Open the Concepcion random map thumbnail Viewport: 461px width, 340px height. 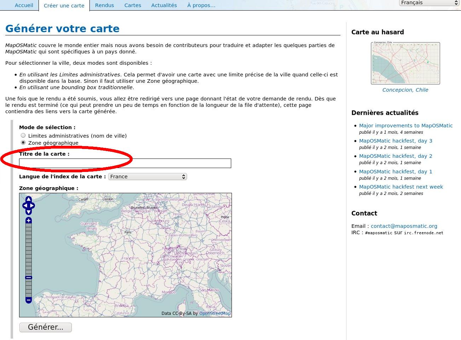pos(405,63)
